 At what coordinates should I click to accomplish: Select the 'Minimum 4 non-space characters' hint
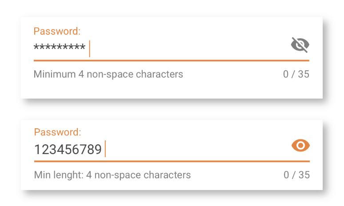pos(108,74)
